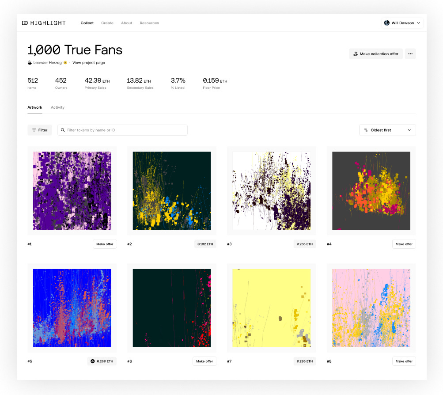Click the sort arrows icon beside Oldest first
443x395 pixels.
[366, 130]
